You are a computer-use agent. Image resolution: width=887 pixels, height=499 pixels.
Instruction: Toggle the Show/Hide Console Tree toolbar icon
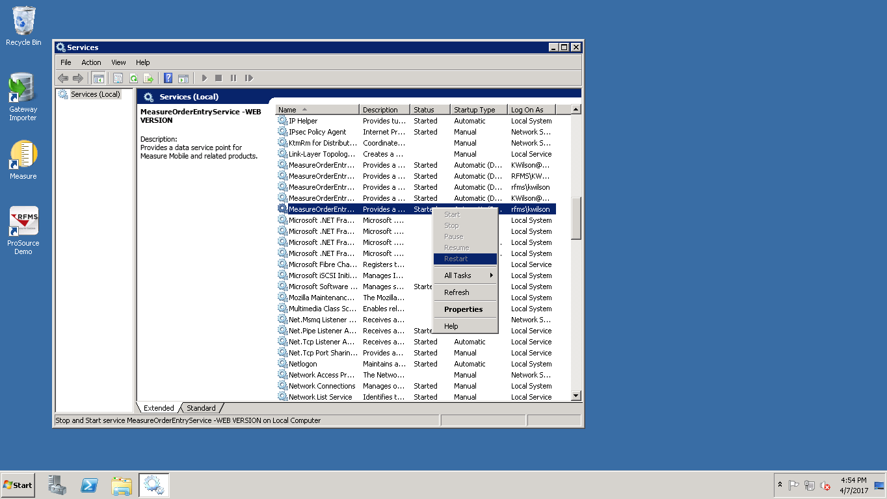click(x=99, y=78)
